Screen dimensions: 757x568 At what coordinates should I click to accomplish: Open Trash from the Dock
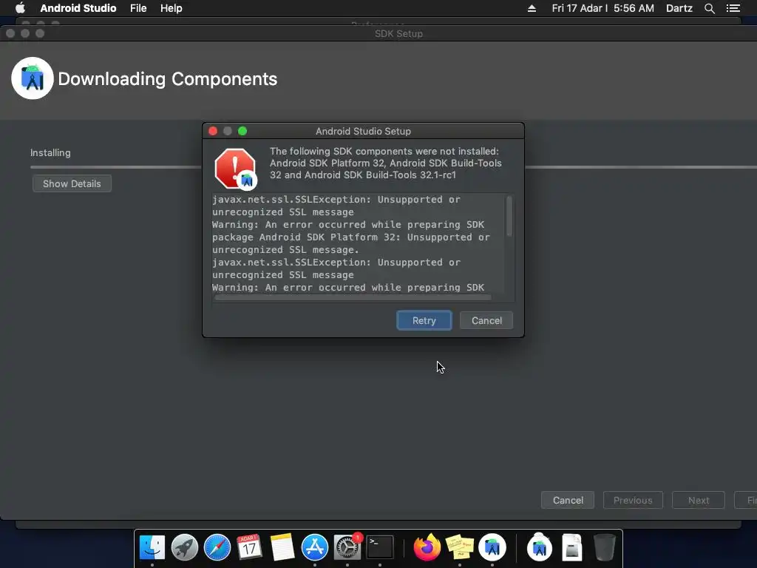click(x=605, y=547)
